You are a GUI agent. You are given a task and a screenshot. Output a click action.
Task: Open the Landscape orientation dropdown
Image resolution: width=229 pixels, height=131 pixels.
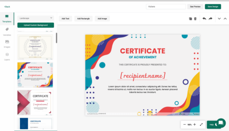[x=36, y=18]
